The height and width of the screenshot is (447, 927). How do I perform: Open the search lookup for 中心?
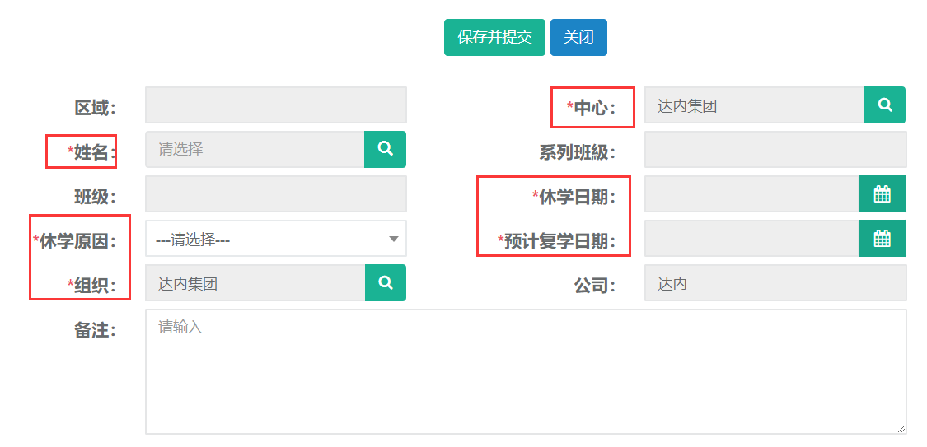tap(884, 105)
